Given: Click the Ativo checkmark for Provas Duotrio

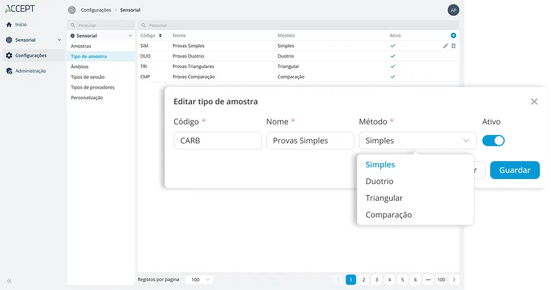Looking at the screenshot, I should click(393, 56).
